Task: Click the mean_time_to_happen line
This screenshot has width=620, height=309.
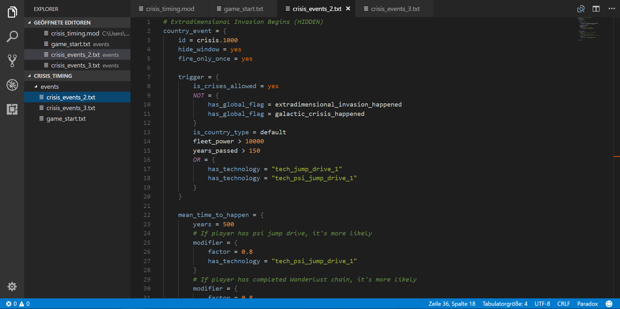Action: tap(221, 215)
